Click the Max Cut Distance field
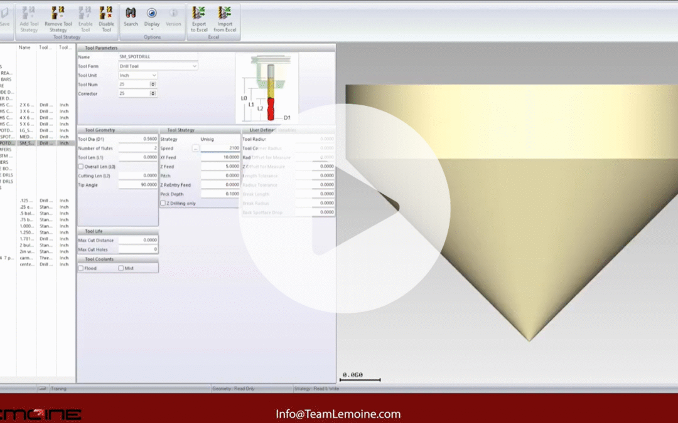678x423 pixels. (138, 240)
